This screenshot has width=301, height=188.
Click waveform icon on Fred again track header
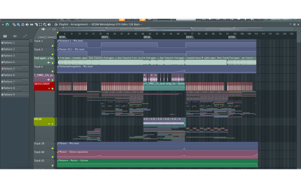[49, 63]
